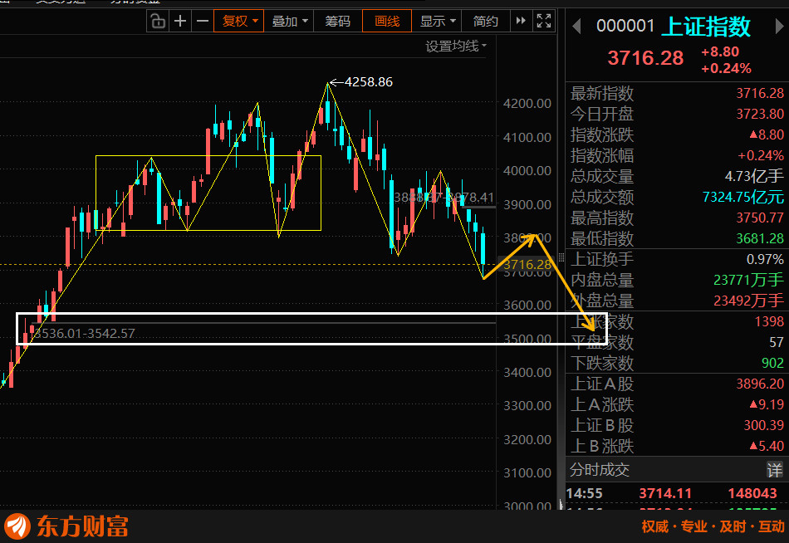
Task: Show more toolbar items via double-arrow icon
Action: pyautogui.click(x=521, y=21)
